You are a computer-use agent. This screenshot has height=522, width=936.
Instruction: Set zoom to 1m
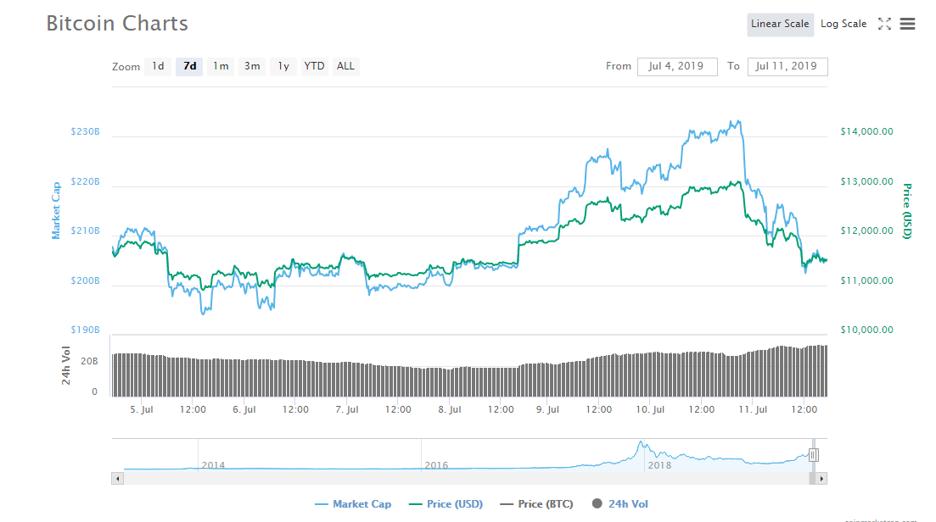pos(221,66)
